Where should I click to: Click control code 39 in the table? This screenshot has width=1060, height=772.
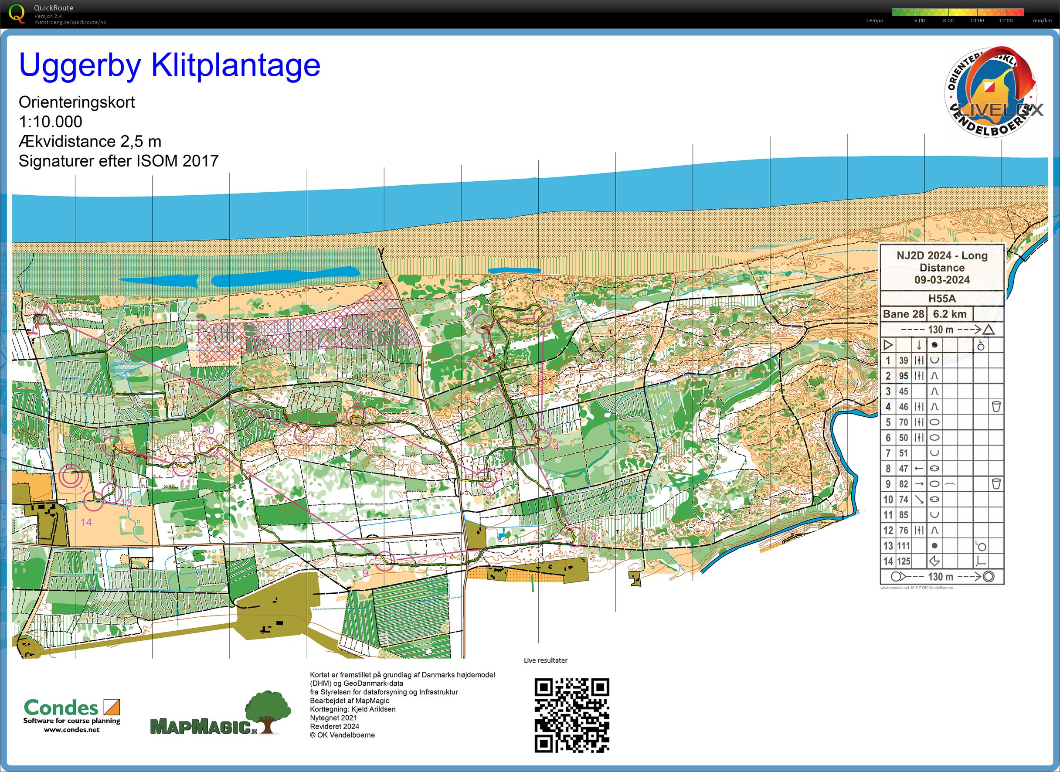coord(904,360)
